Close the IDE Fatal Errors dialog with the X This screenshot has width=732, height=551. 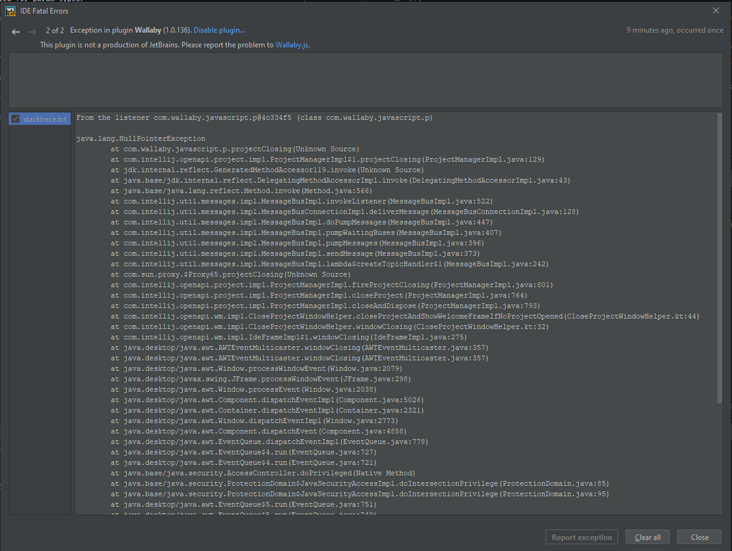click(x=715, y=10)
